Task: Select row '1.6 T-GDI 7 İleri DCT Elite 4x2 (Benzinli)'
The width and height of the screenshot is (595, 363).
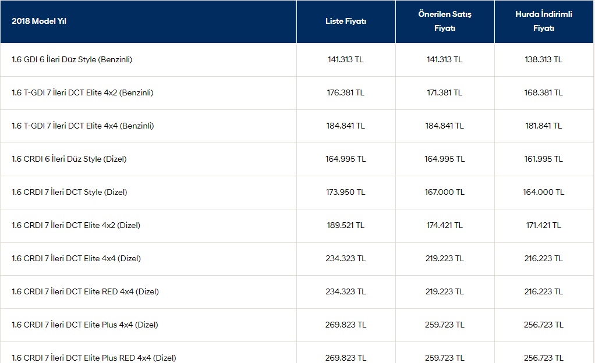Action: click(x=297, y=93)
